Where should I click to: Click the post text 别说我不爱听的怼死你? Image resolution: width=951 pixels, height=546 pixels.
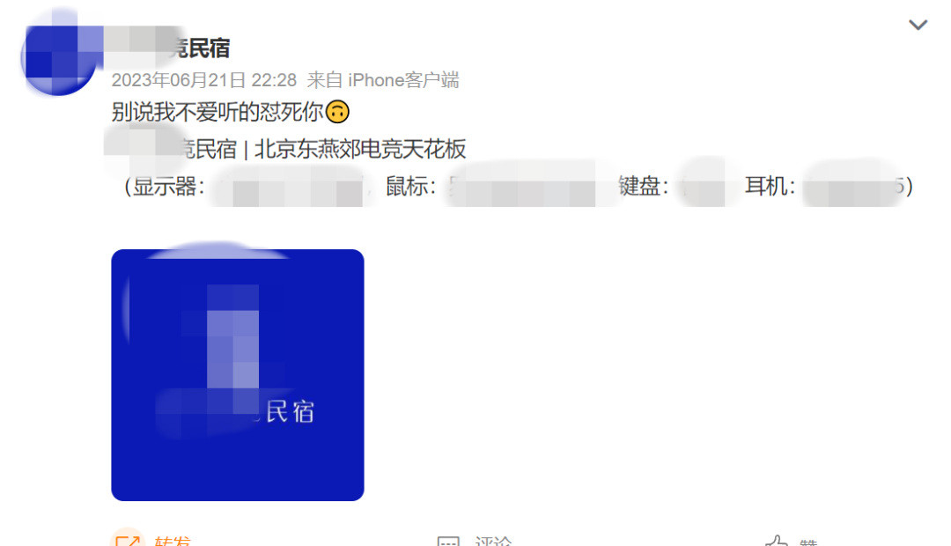(217, 112)
